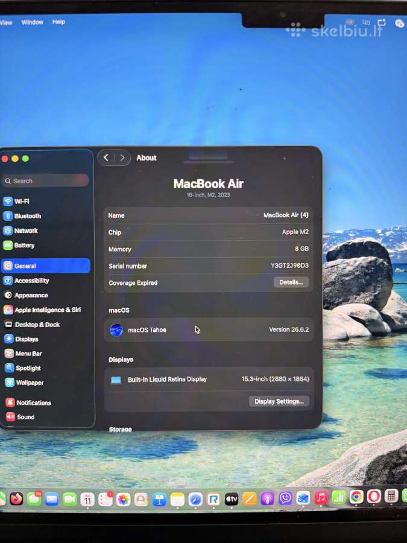407x543 pixels.
Task: Click the 'Coverage Expired' label
Action: tap(133, 282)
